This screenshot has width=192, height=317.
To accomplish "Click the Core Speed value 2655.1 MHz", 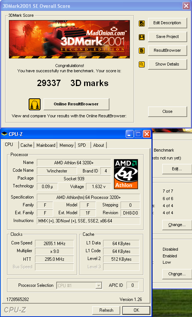I will coord(54,244).
